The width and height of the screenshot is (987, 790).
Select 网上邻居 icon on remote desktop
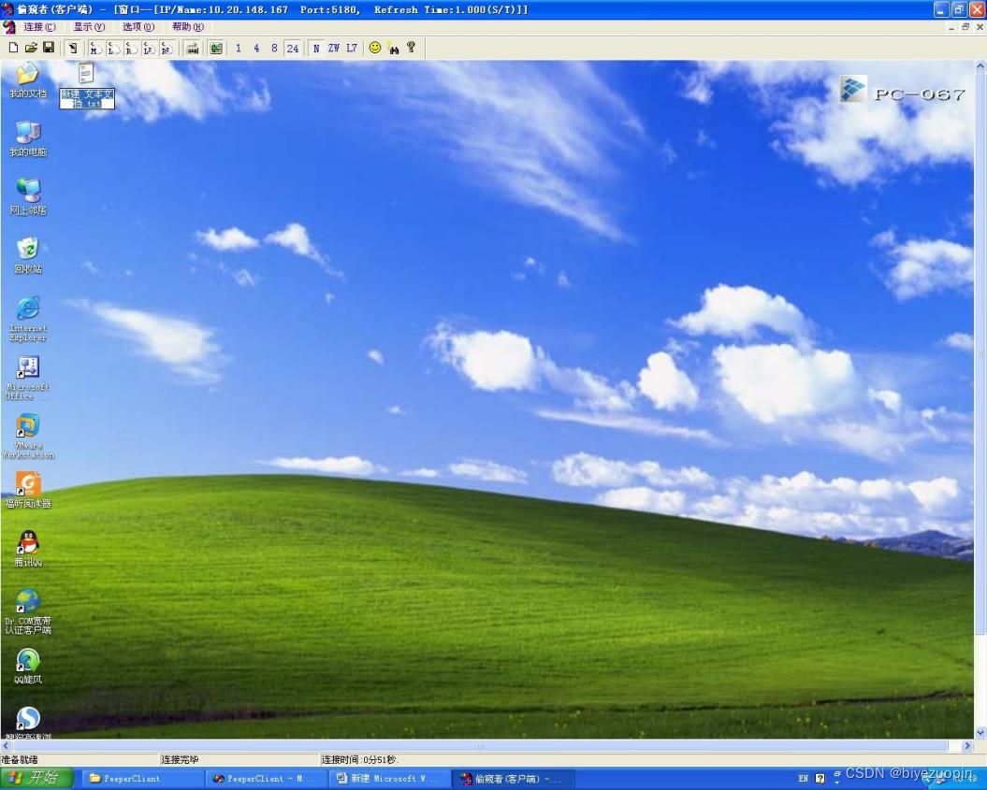(28, 197)
